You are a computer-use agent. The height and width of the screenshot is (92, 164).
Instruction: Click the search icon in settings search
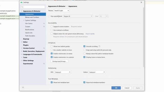click(x=22, y=7)
